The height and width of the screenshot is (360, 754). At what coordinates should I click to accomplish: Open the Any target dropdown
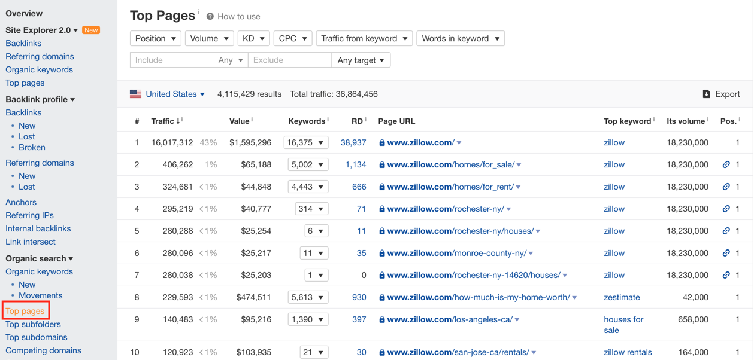pos(361,60)
